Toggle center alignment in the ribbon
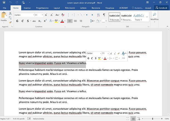The image size is (170, 121). coord(75,21)
